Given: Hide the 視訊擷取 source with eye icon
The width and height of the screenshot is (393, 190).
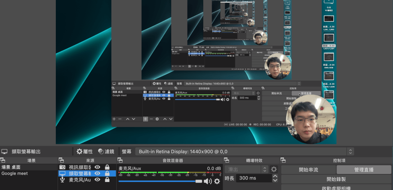Looking at the screenshot, I should pyautogui.click(x=98, y=167).
